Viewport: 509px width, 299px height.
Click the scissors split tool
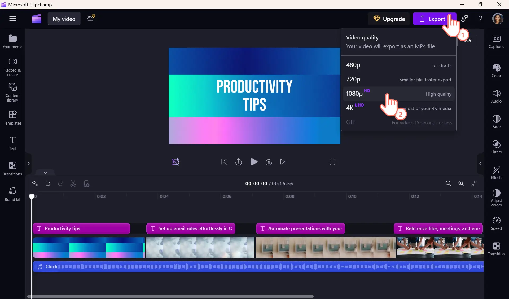[x=73, y=183]
